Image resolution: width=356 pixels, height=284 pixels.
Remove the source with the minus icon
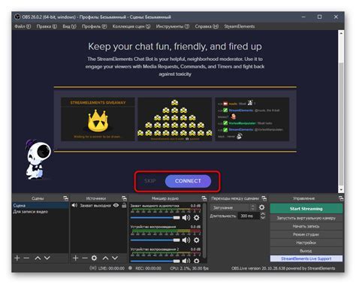[85, 258]
